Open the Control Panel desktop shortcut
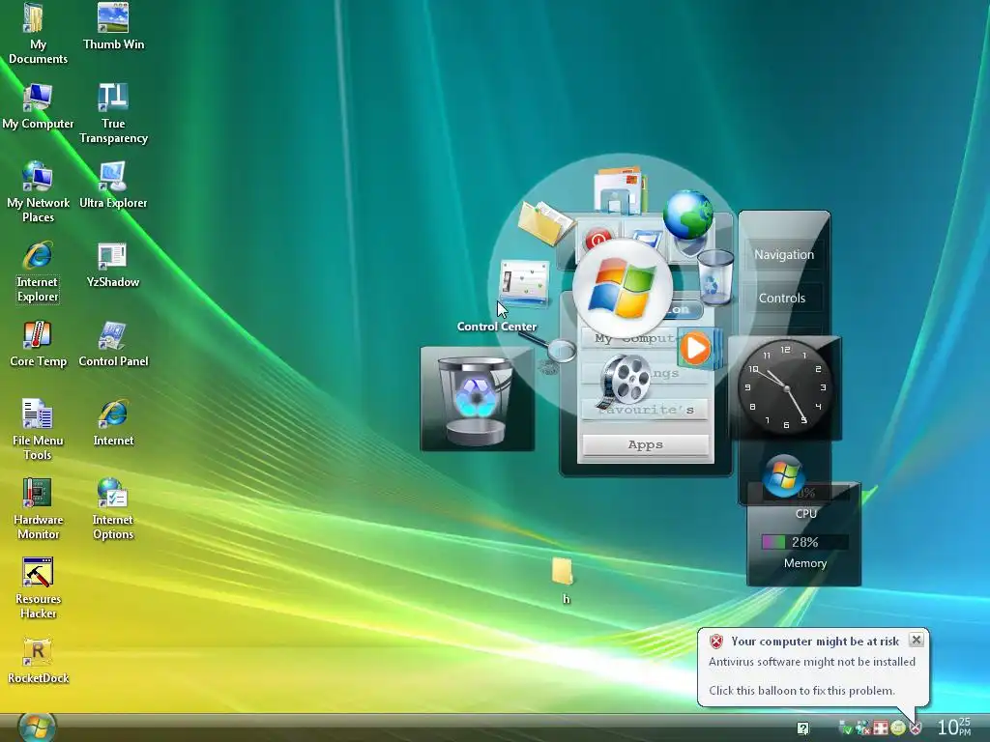 click(x=113, y=344)
